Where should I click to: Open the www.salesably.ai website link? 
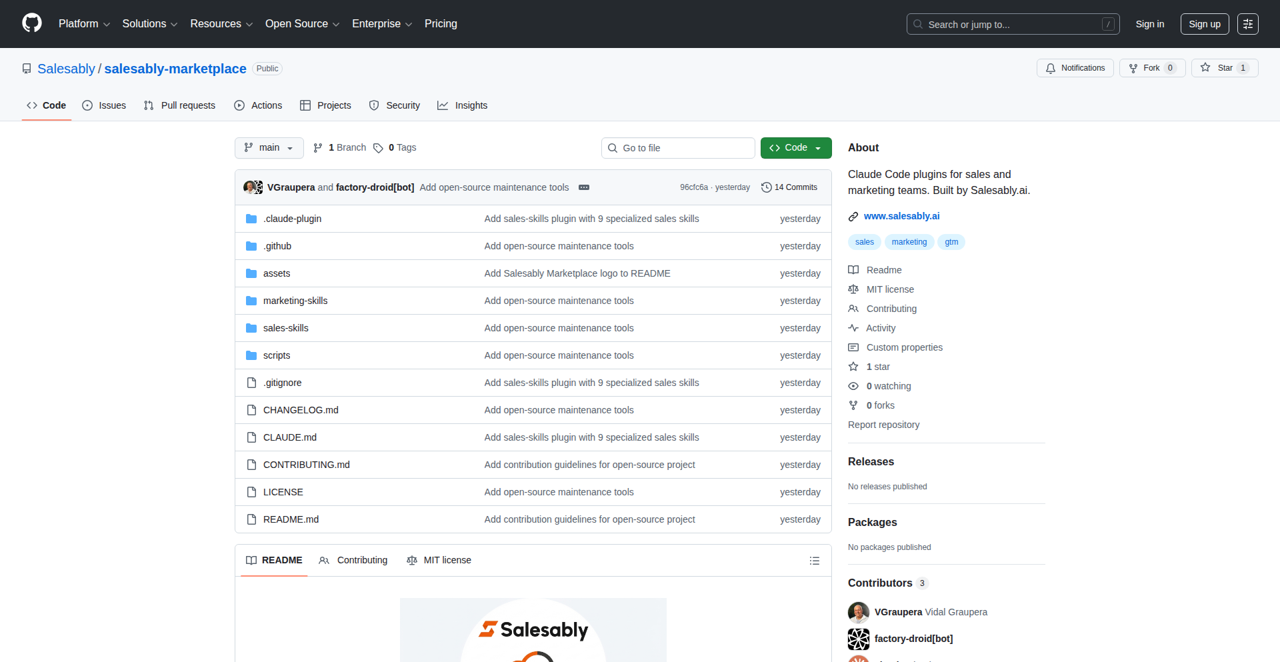pyautogui.click(x=901, y=216)
